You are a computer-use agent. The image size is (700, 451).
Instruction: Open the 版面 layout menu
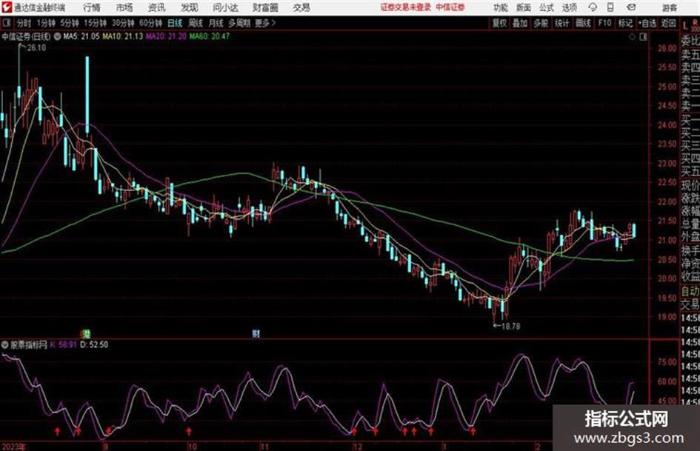pos(523,7)
